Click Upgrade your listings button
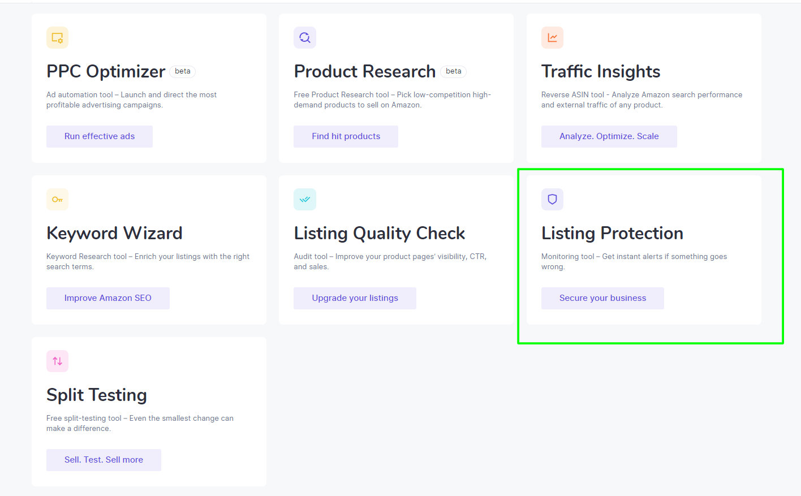This screenshot has width=801, height=496. click(355, 298)
